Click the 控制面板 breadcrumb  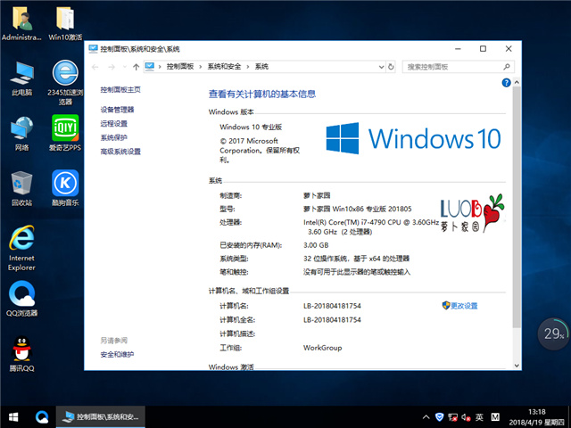[x=180, y=67]
